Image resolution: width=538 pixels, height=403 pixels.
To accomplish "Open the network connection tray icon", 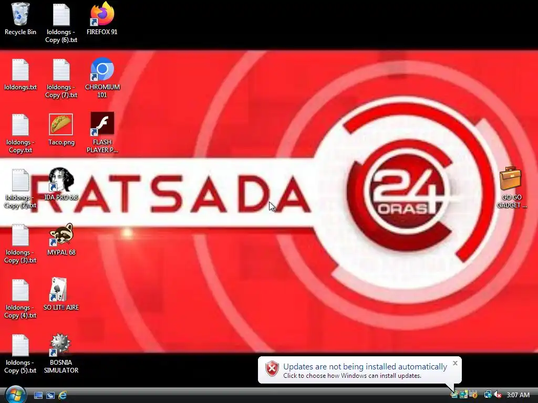I will click(x=488, y=395).
